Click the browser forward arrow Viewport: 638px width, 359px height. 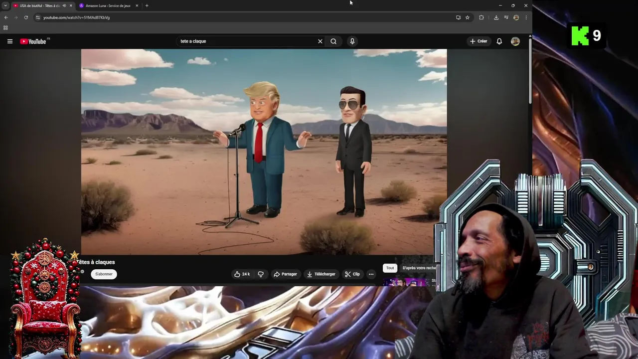click(15, 17)
